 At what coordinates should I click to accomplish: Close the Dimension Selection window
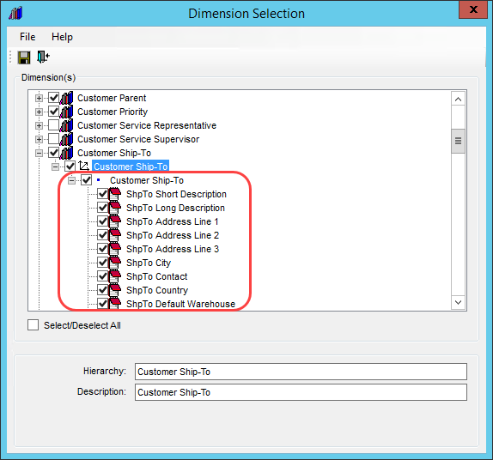pos(473,9)
